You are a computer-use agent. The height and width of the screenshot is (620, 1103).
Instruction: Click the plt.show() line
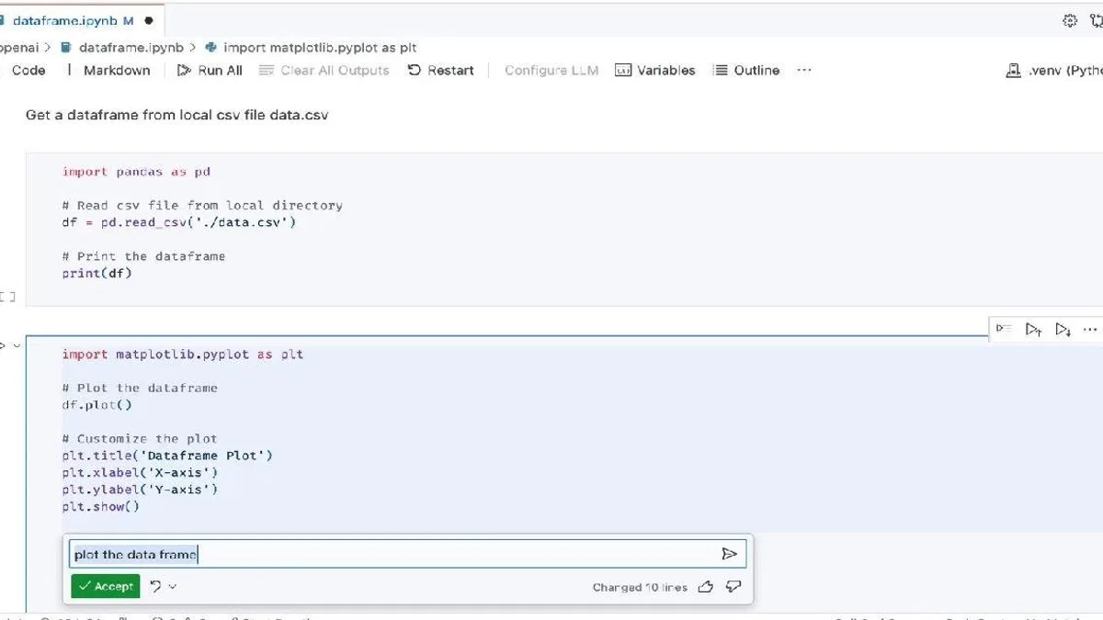[101, 506]
